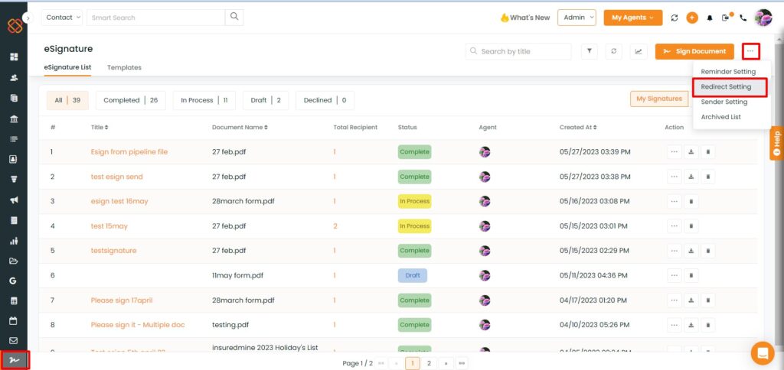Image resolution: width=784 pixels, height=370 pixels.
Task: Filter by All 39 signatures
Action: point(67,100)
